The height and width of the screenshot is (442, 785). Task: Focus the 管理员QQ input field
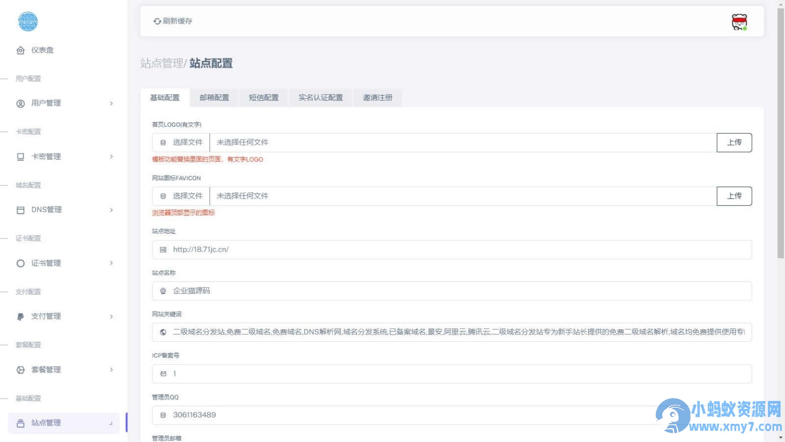452,415
